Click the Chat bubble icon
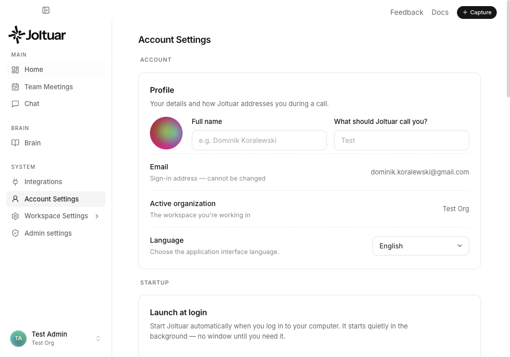Image resolution: width=510 pixels, height=357 pixels. point(15,104)
